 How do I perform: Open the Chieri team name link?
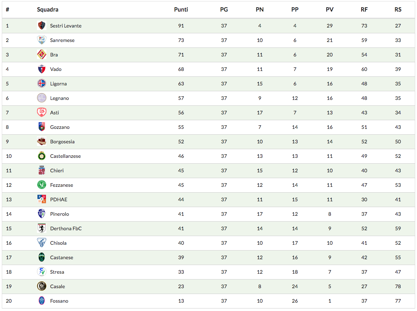57,171
